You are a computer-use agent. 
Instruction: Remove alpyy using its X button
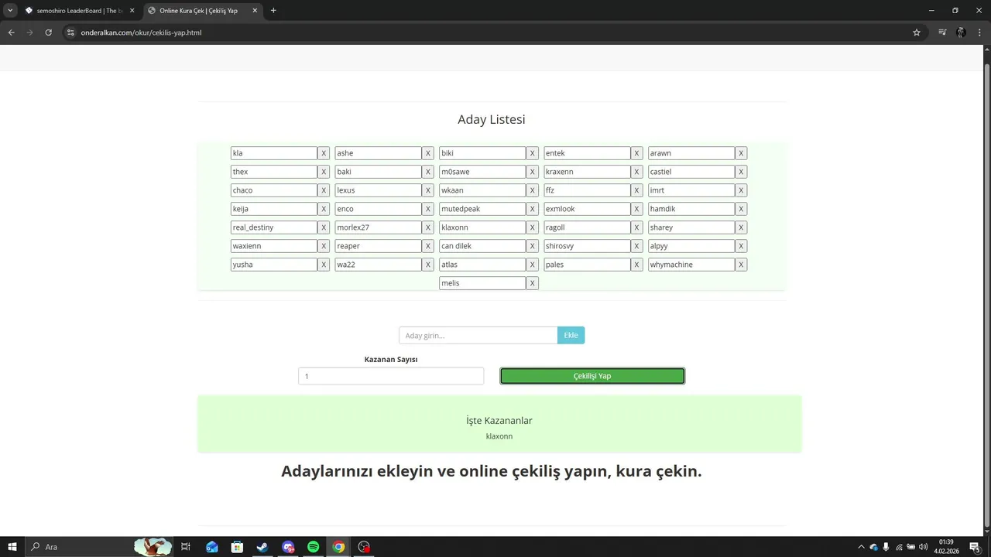[x=741, y=246]
